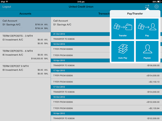Screen dimensions: 162x121
Task: Click the 16 Apr 2012 date header
Action: (106, 113)
